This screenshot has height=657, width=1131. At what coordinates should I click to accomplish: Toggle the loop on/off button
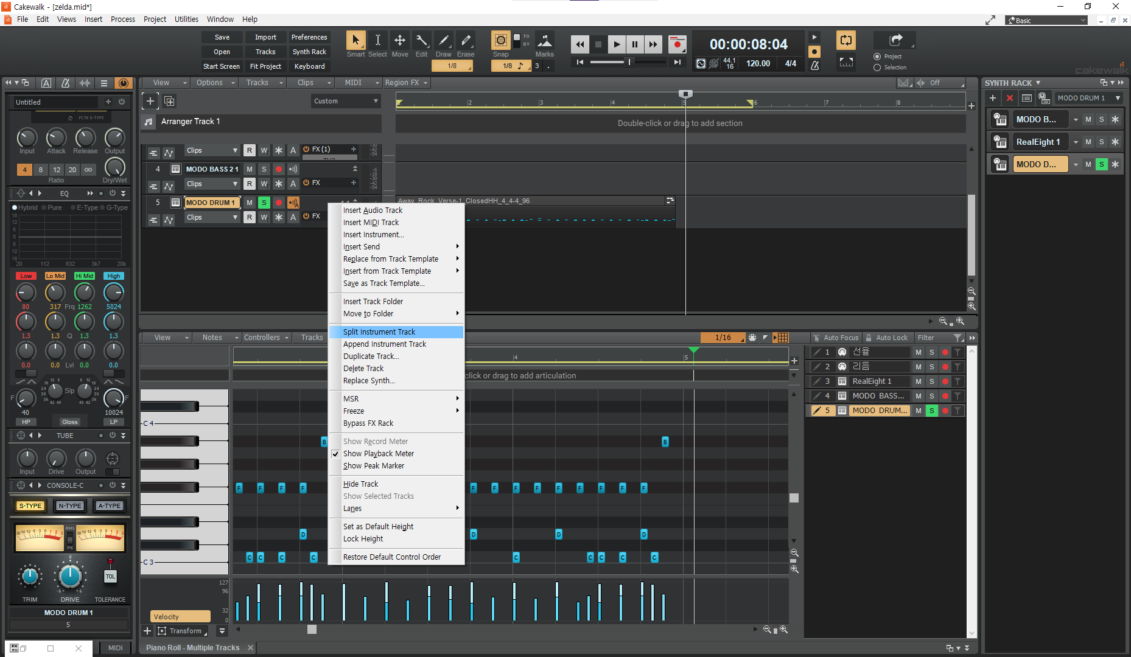(846, 41)
